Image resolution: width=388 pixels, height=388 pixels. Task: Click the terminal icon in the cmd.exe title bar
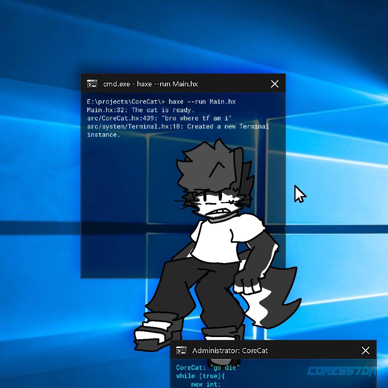92,84
